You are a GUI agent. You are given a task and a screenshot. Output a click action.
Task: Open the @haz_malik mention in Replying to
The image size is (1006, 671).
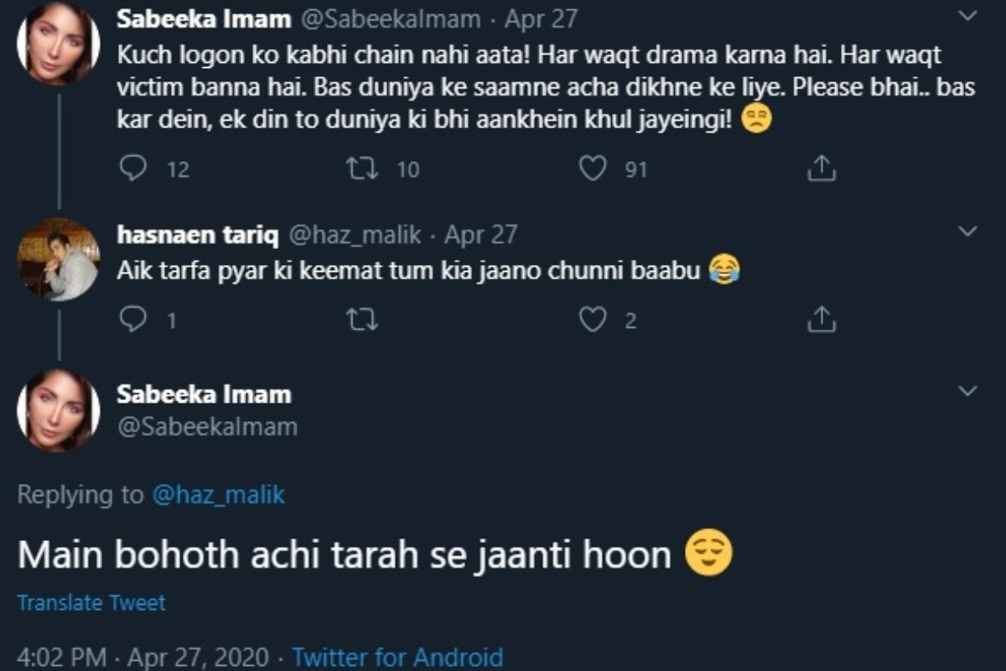[219, 495]
